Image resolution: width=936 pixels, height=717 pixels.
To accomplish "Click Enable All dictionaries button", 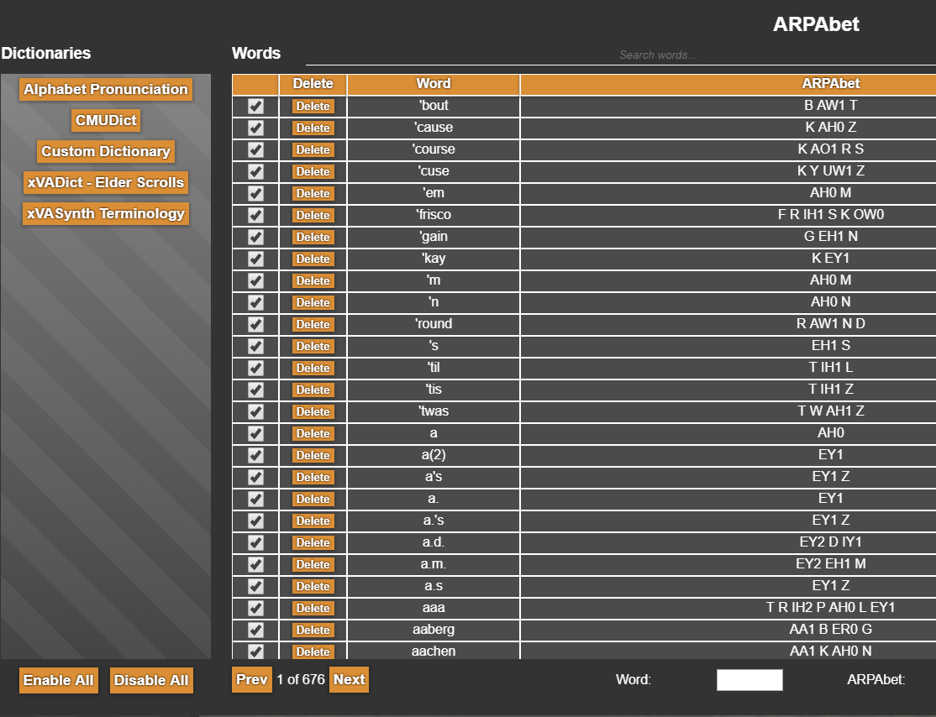I will click(x=59, y=681).
